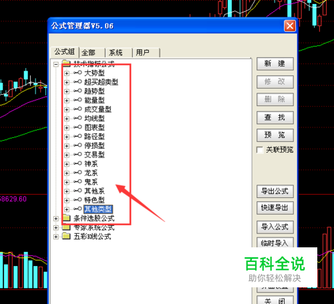Click the 预览 button
The width and height of the screenshot is (334, 304).
pos(275,135)
